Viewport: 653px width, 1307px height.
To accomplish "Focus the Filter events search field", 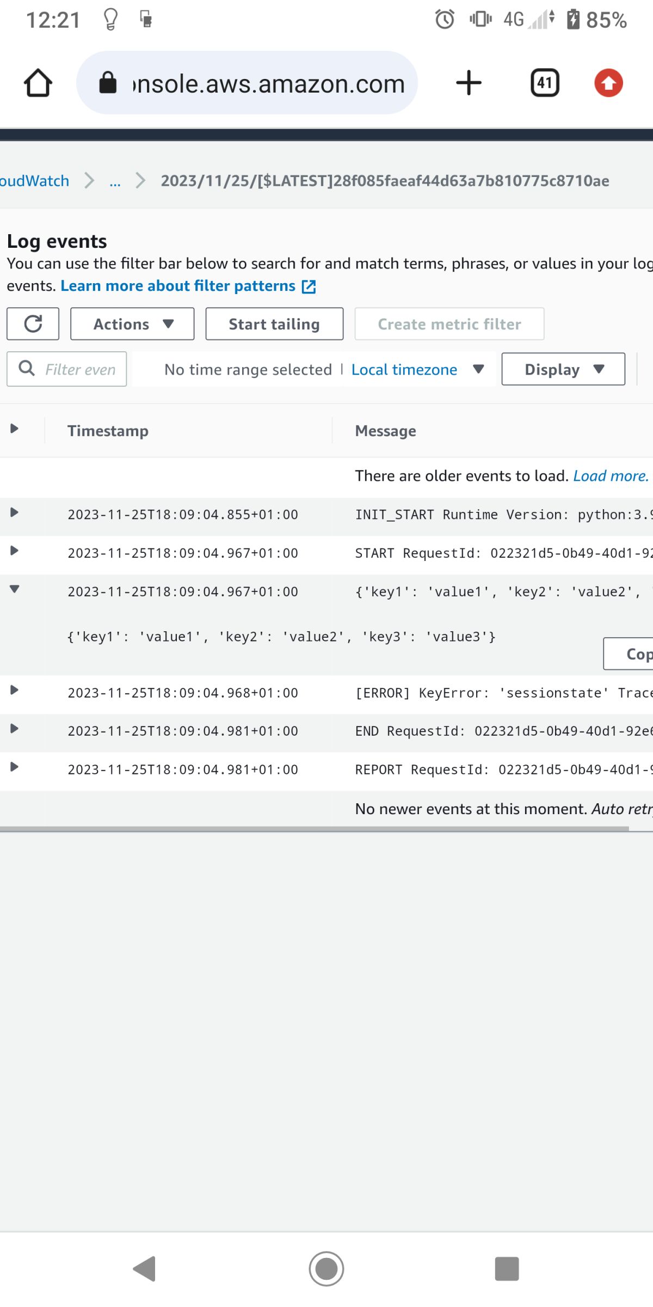I will [79, 370].
